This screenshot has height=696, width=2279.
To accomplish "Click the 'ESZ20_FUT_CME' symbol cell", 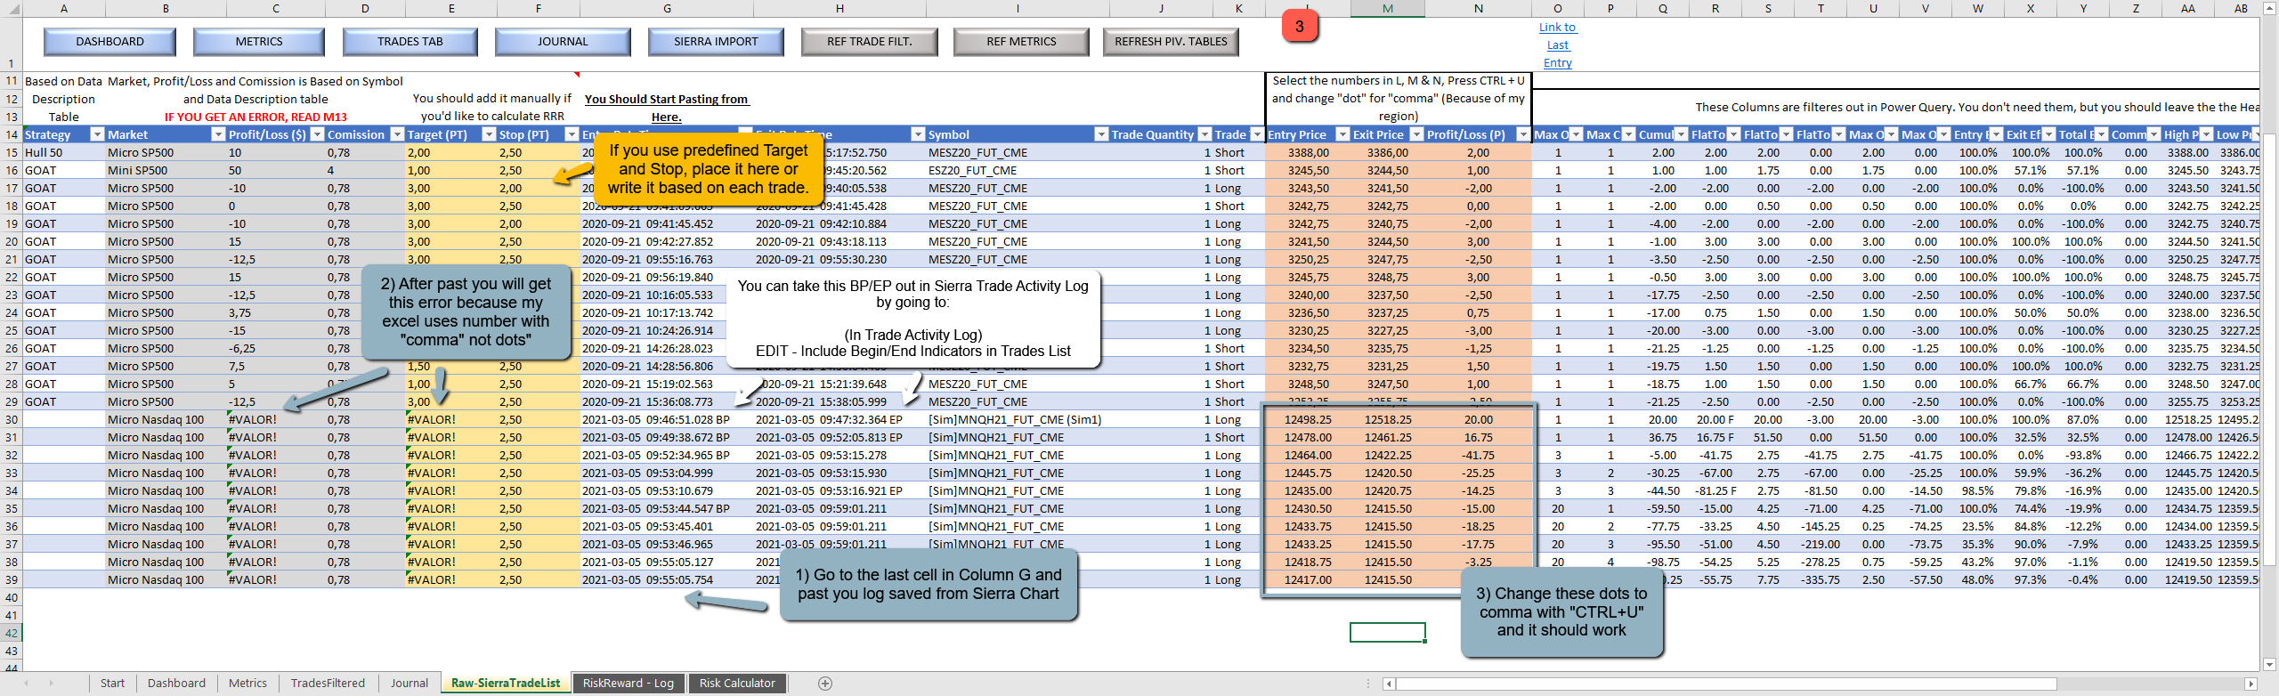I will [x=1018, y=170].
